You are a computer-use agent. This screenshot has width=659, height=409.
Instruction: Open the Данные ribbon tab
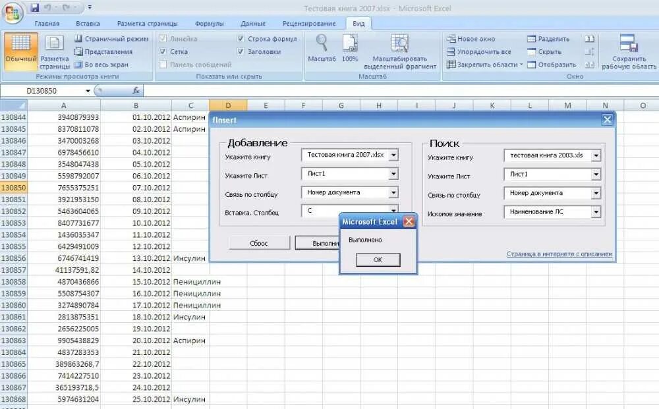(252, 24)
